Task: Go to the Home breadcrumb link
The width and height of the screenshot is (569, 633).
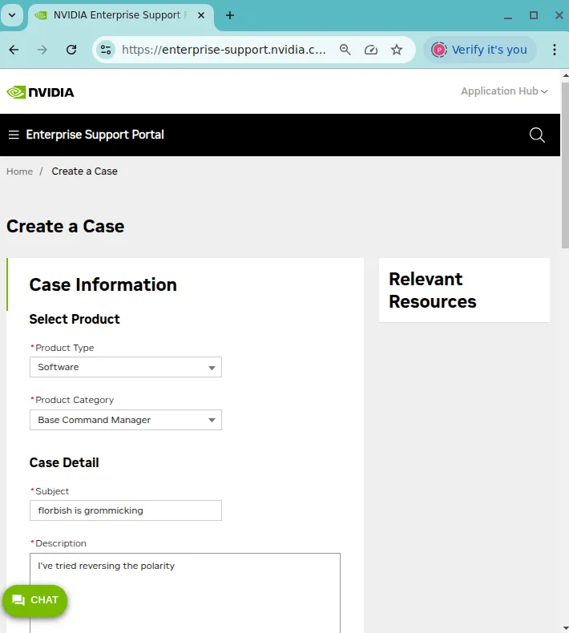Action: (x=19, y=171)
